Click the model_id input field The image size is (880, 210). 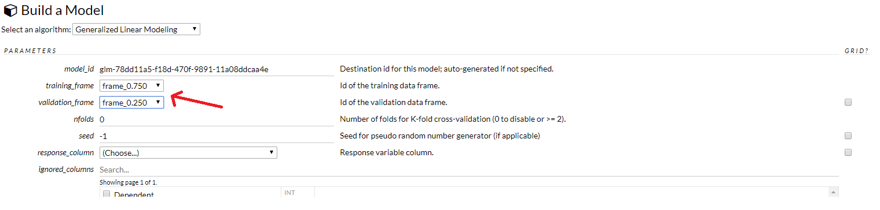pos(214,69)
